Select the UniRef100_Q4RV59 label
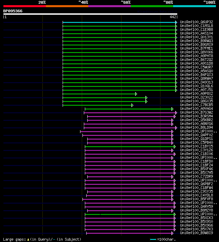219x242 pixels. 196,206
